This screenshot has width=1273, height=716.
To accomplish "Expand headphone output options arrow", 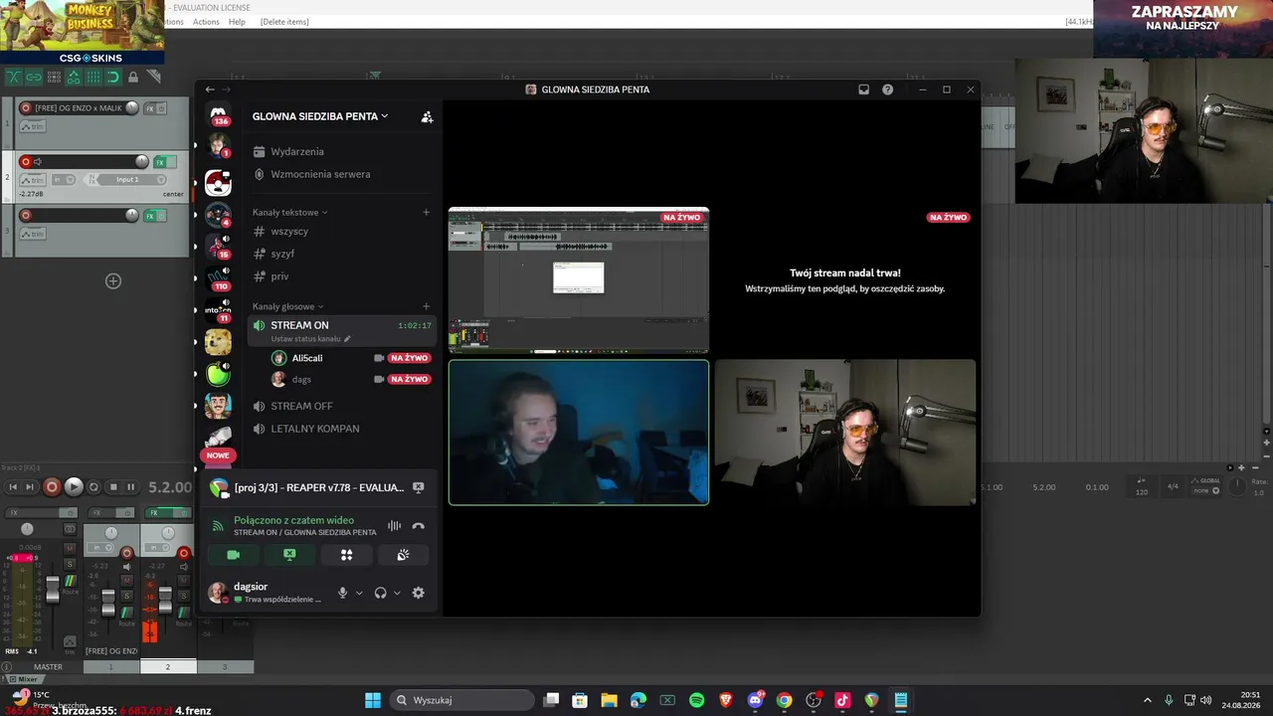I will [397, 593].
